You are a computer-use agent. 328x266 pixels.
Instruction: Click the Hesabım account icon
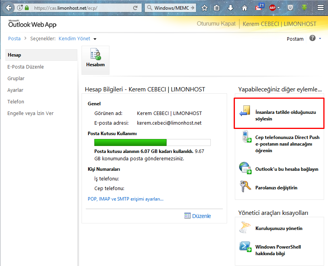(95, 54)
